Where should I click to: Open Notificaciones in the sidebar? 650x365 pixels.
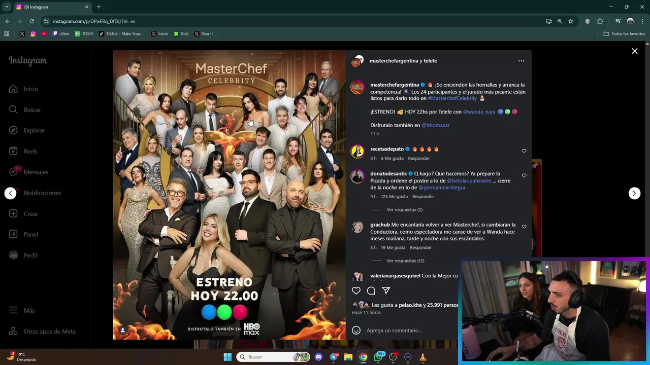[42, 193]
